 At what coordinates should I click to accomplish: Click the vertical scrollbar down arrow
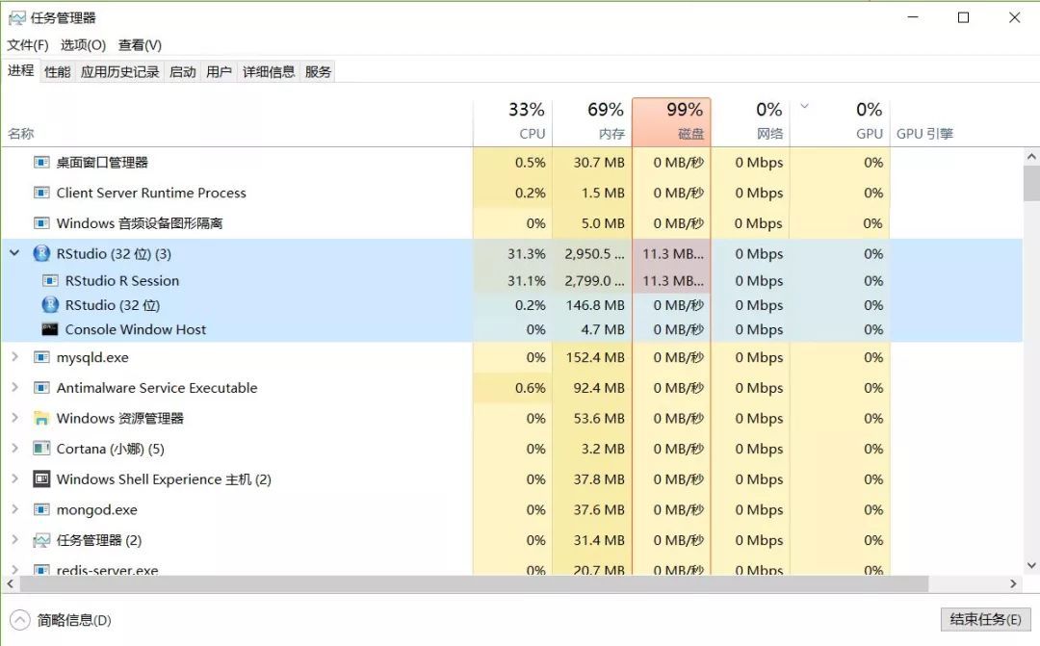(x=1031, y=566)
